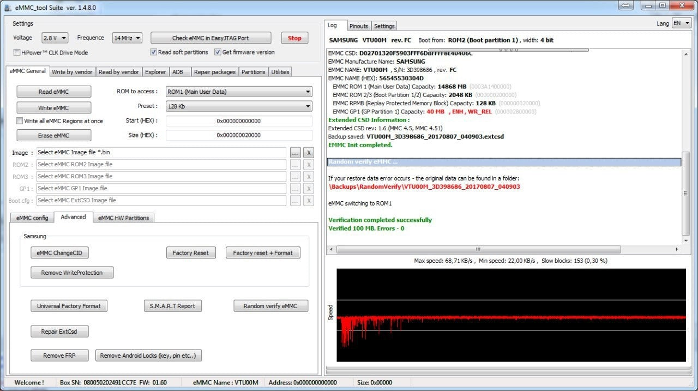Enable HiPower CLK Drive Mode checkbox

coord(17,53)
